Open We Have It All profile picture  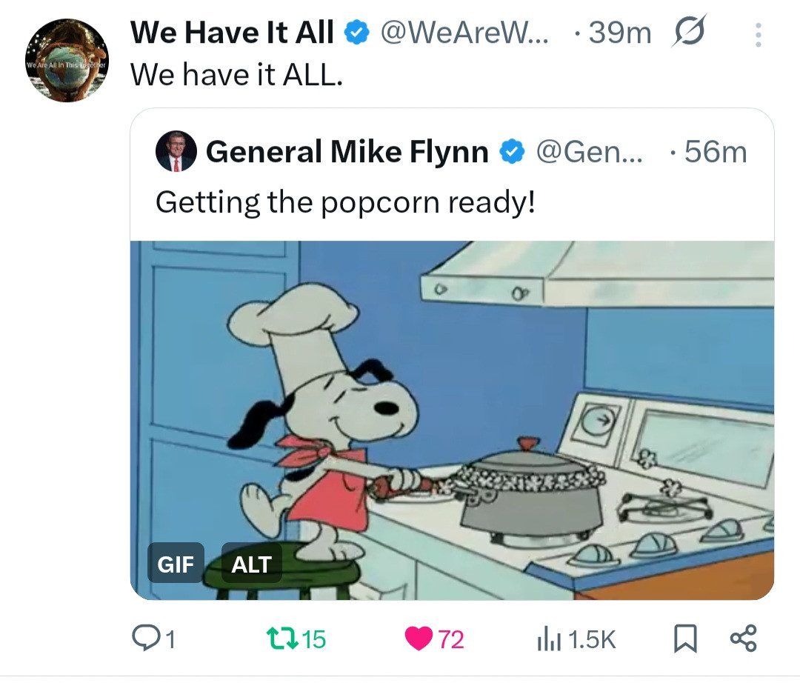(x=67, y=61)
